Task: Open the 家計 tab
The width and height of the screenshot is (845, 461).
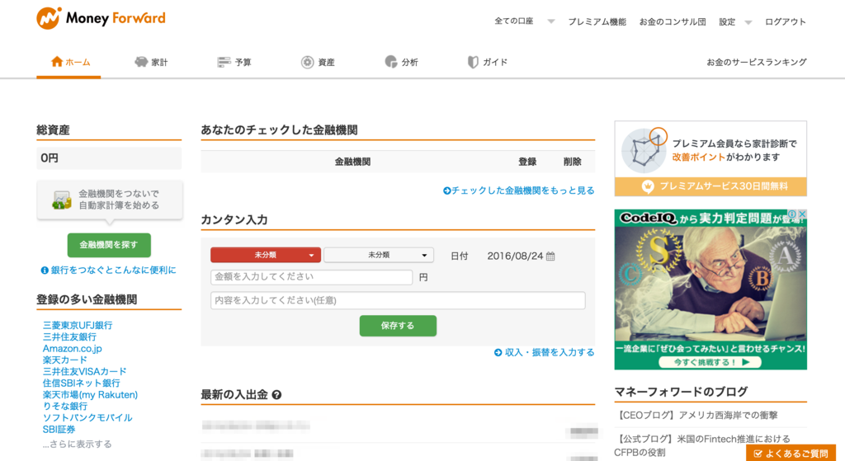Action: pyautogui.click(x=151, y=62)
